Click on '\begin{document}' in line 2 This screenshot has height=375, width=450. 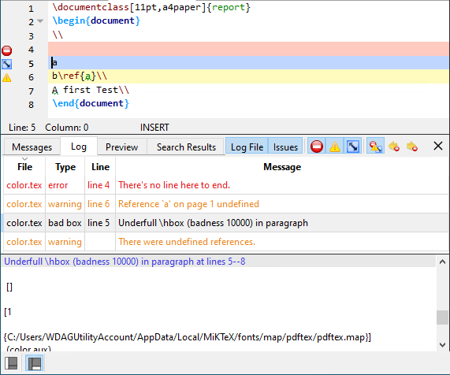(96, 20)
